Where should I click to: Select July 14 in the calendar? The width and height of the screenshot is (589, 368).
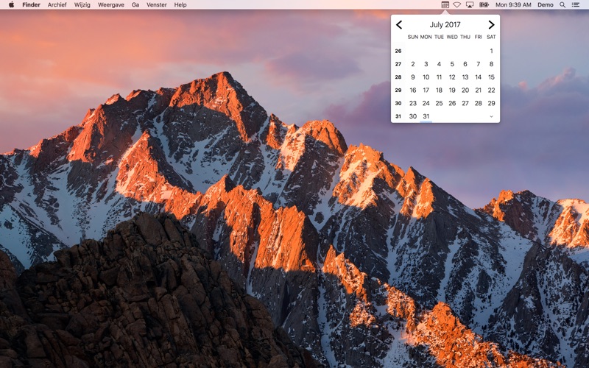coord(478,77)
